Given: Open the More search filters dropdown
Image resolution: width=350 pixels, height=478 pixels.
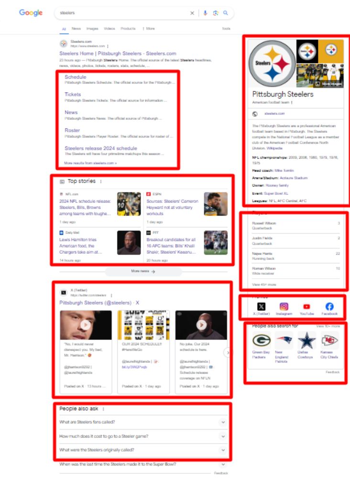Looking at the screenshot, I should click(x=149, y=29).
